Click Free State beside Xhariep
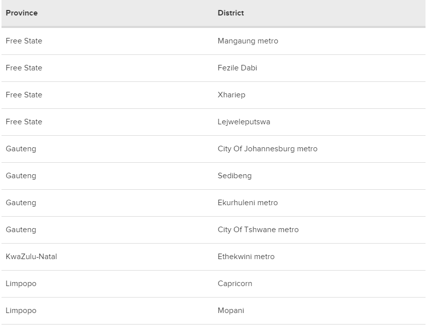Screen dimensions: 430x325 pos(24,95)
